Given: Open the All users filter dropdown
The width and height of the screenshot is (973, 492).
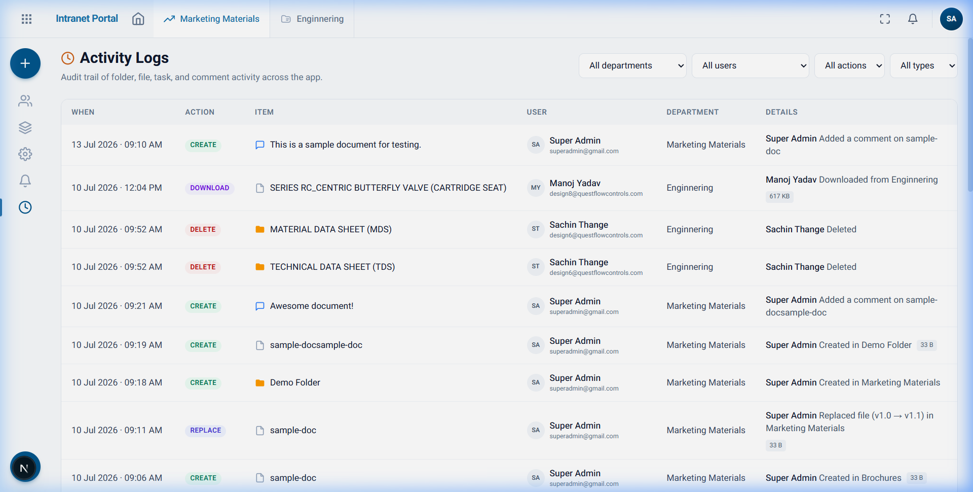Looking at the screenshot, I should 751,65.
